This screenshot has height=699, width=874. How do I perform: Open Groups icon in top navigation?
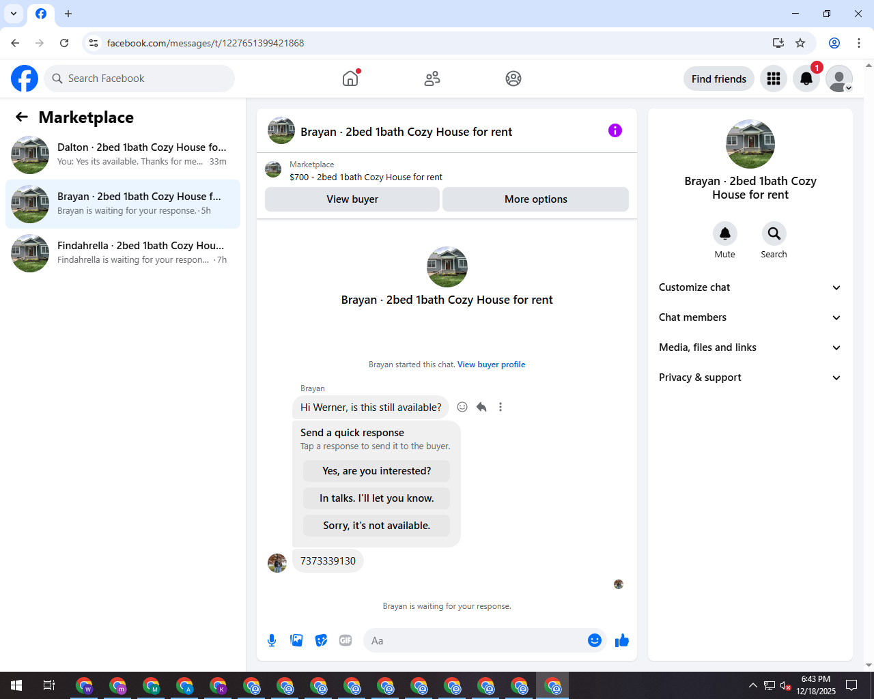513,79
